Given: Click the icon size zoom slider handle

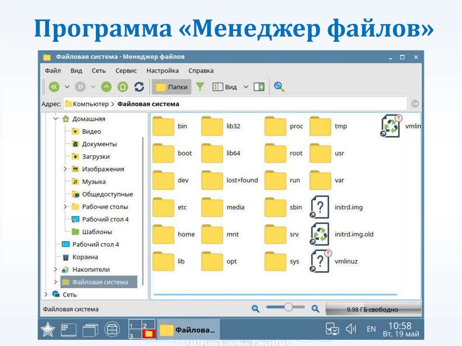Looking at the screenshot, I should (x=288, y=307).
